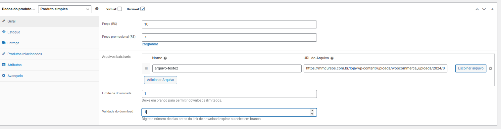Click the Escolher arquivo button

click(x=471, y=68)
